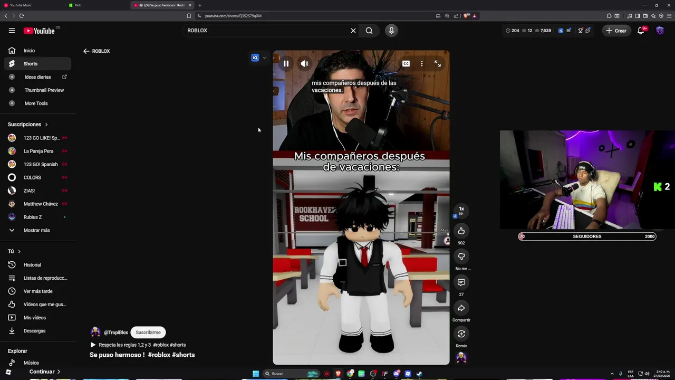675x380 pixels.
Task: Toggle the browser sidebar panel
Action: 637,16
